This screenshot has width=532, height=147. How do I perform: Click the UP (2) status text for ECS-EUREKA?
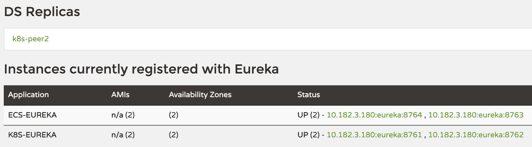click(x=308, y=115)
